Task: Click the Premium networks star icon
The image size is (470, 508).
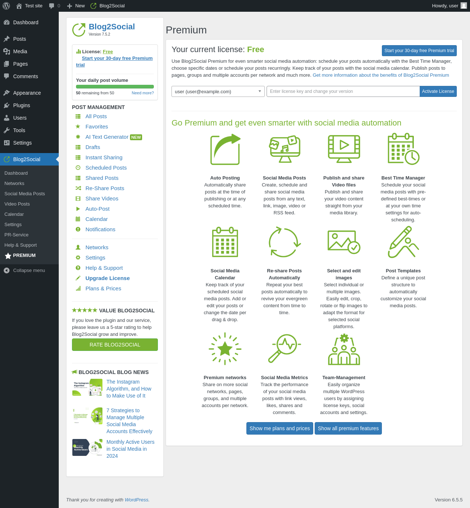Action: [x=225, y=349]
